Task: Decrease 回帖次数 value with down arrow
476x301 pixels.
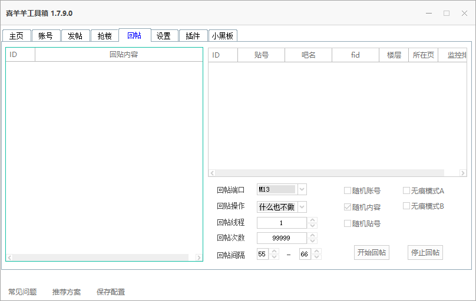Action: point(312,241)
